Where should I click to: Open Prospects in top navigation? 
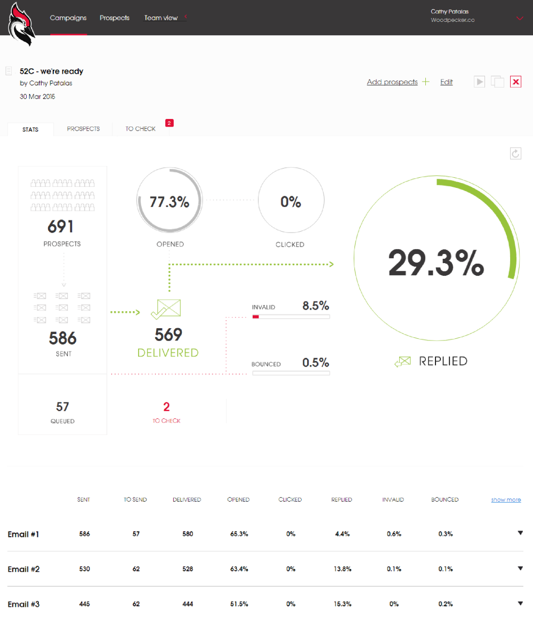[115, 18]
